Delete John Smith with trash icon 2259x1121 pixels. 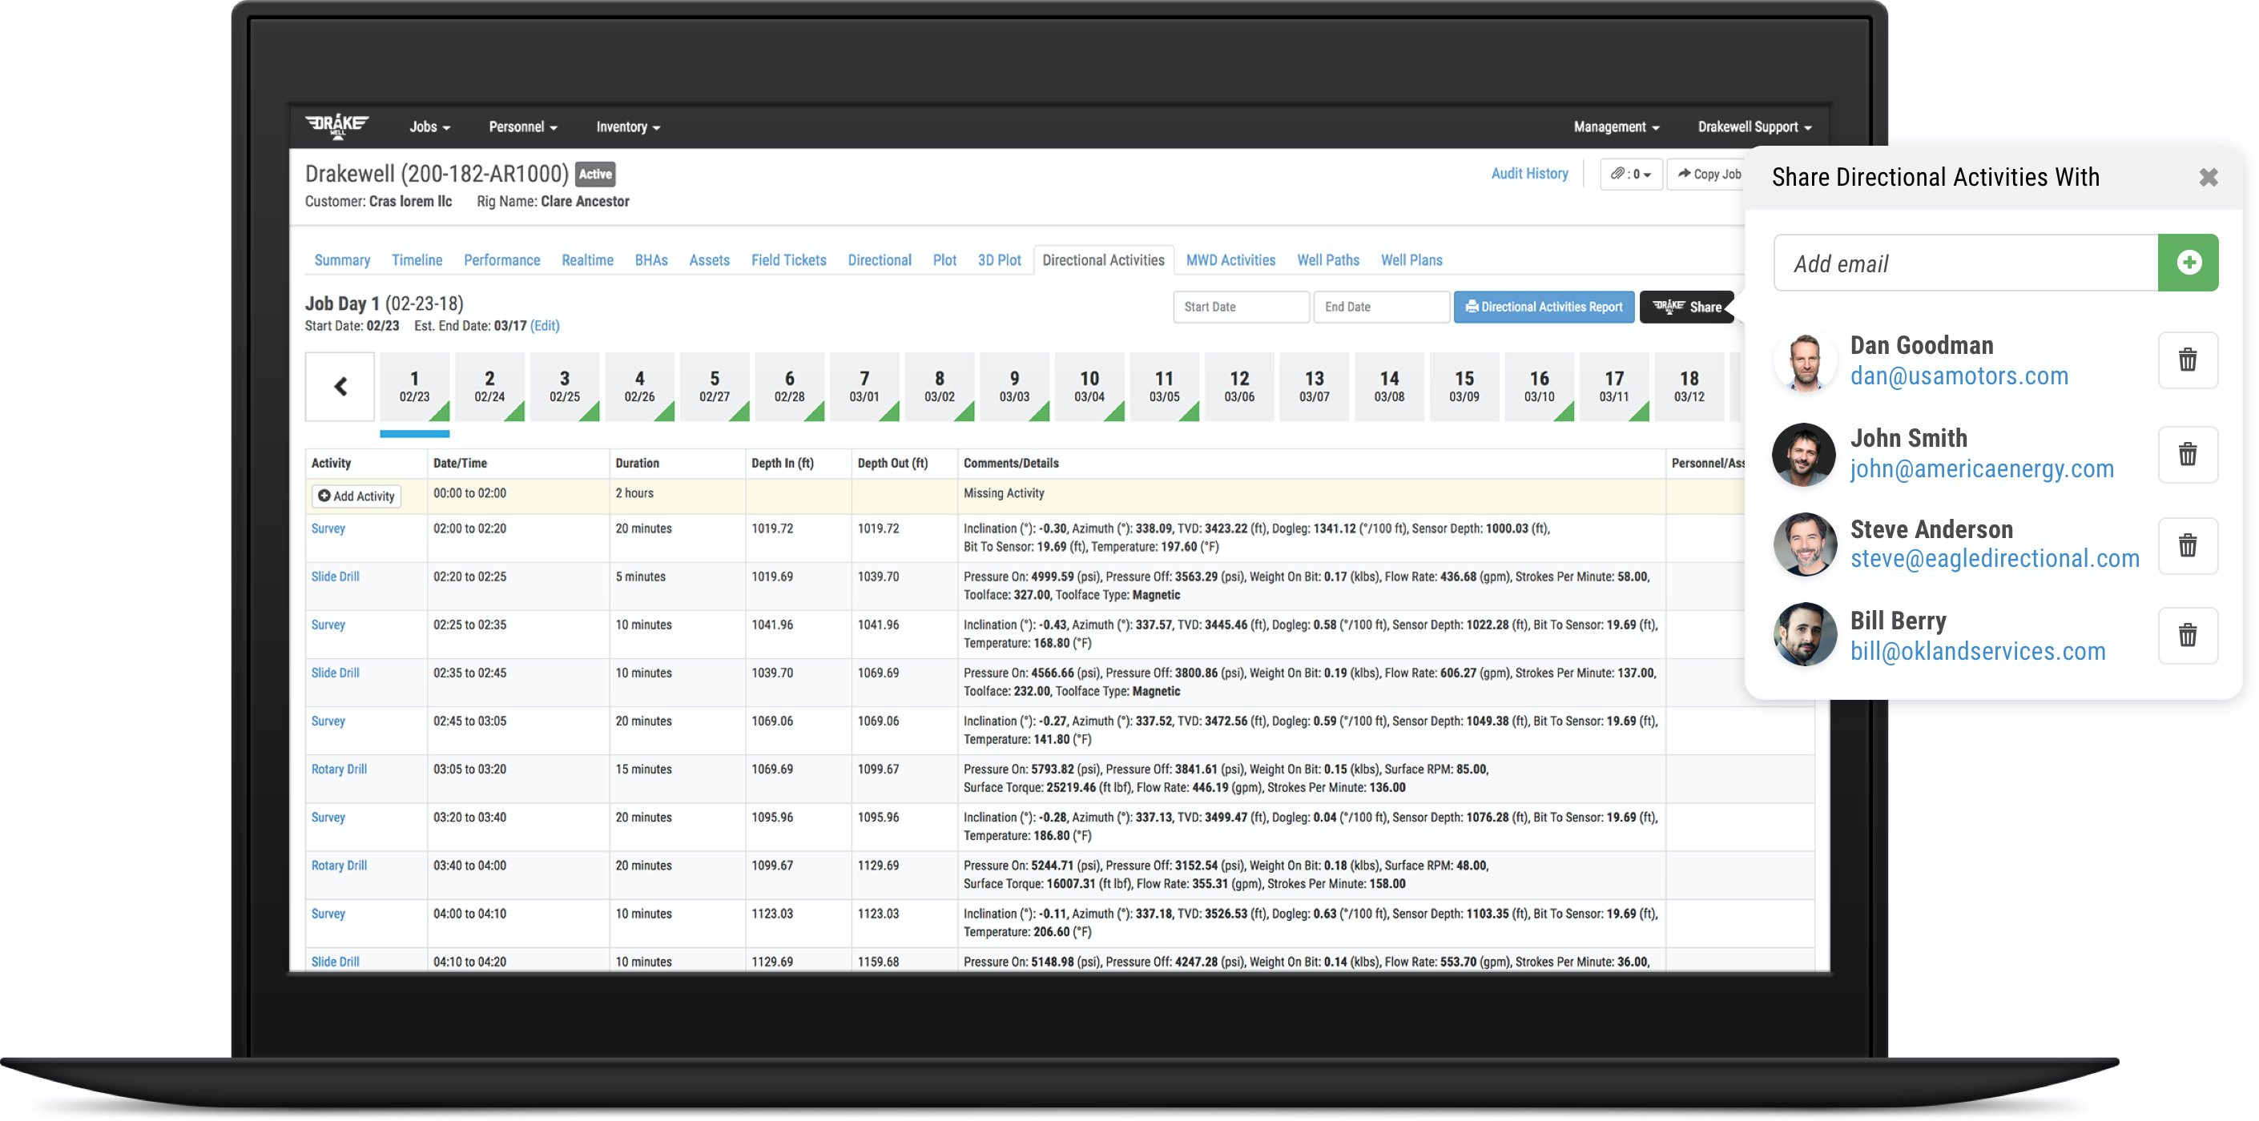point(2188,455)
